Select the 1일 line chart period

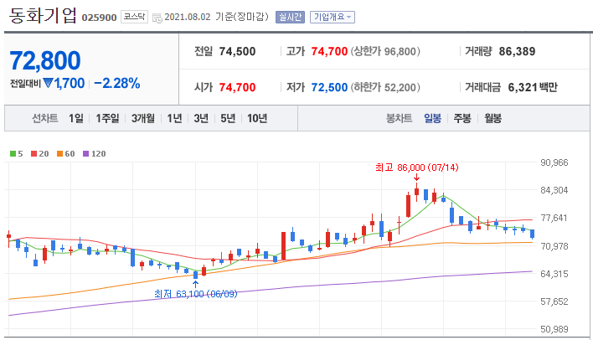76,118
